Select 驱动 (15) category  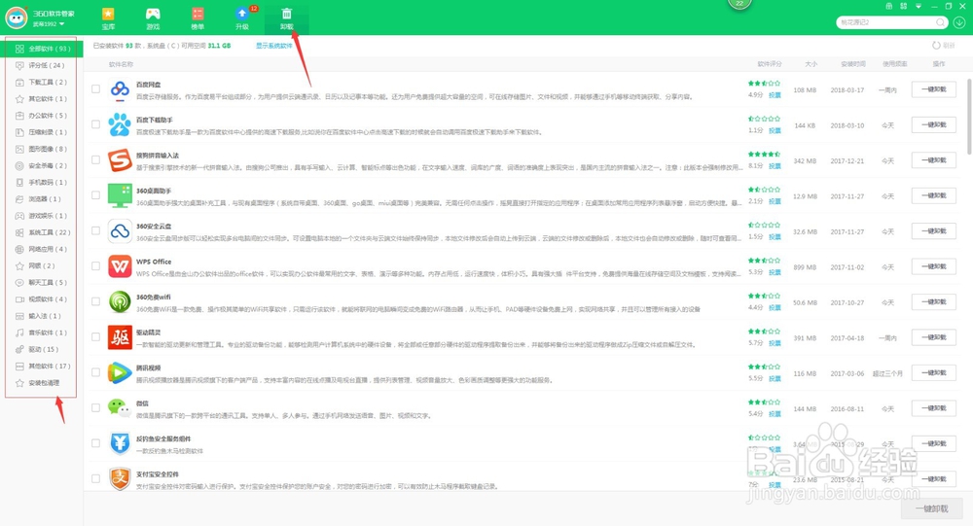click(x=41, y=349)
